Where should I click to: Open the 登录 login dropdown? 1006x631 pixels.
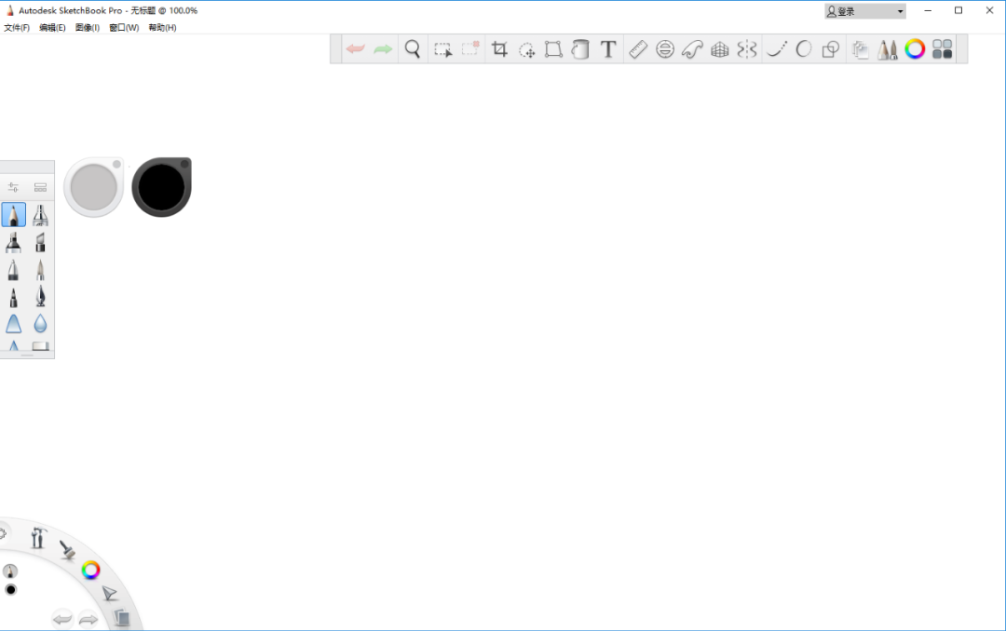tap(864, 11)
